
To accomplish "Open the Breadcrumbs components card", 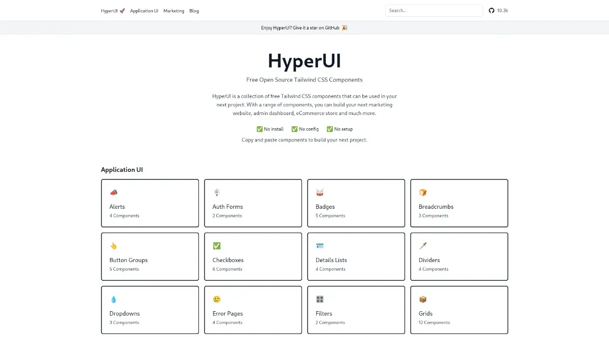I will [459, 203].
